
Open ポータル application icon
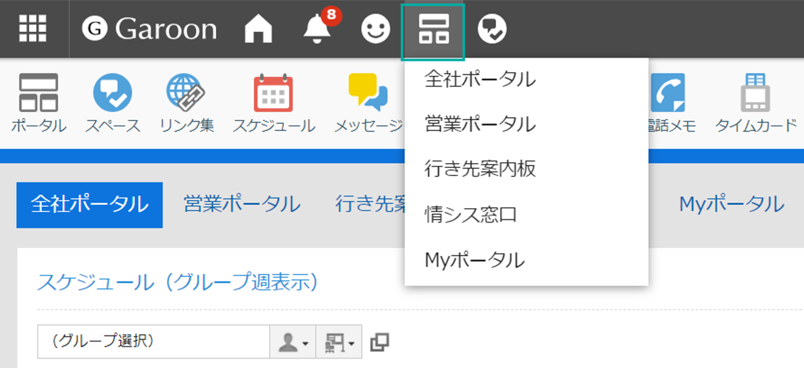pyautogui.click(x=38, y=103)
